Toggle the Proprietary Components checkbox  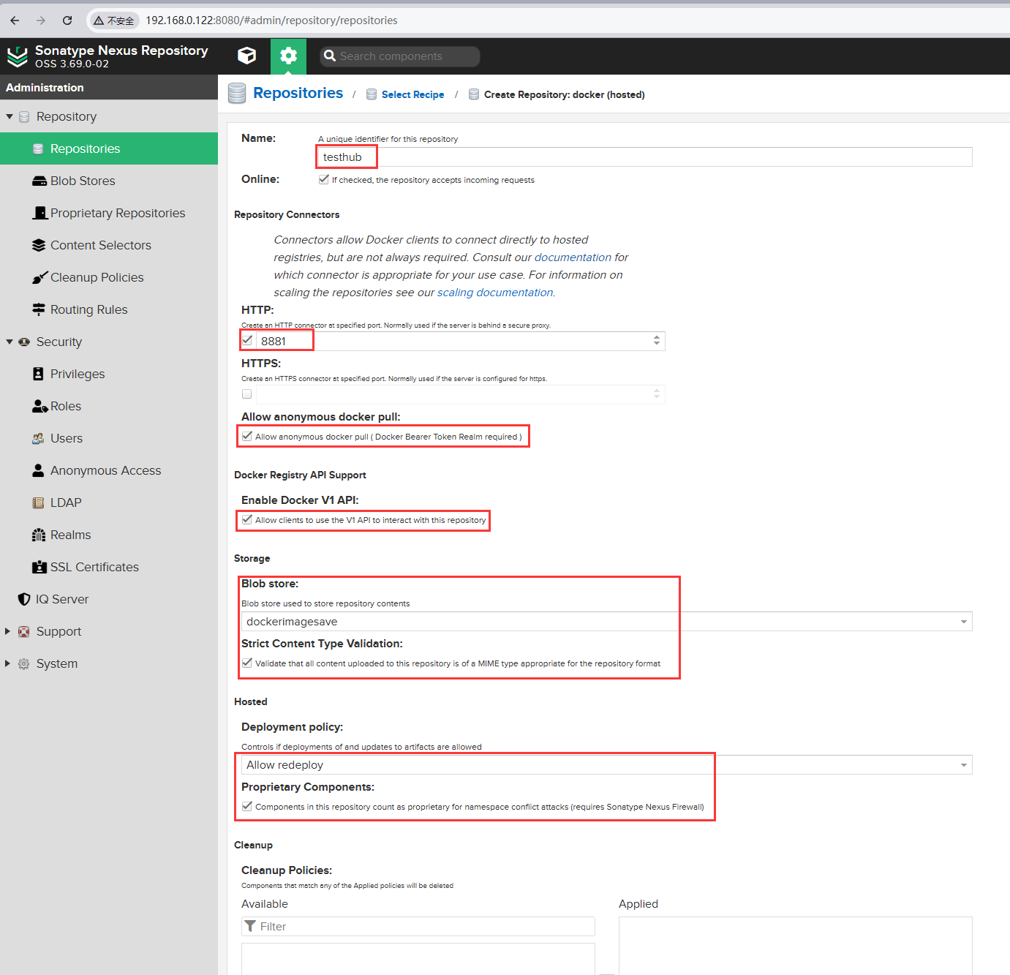coord(247,807)
